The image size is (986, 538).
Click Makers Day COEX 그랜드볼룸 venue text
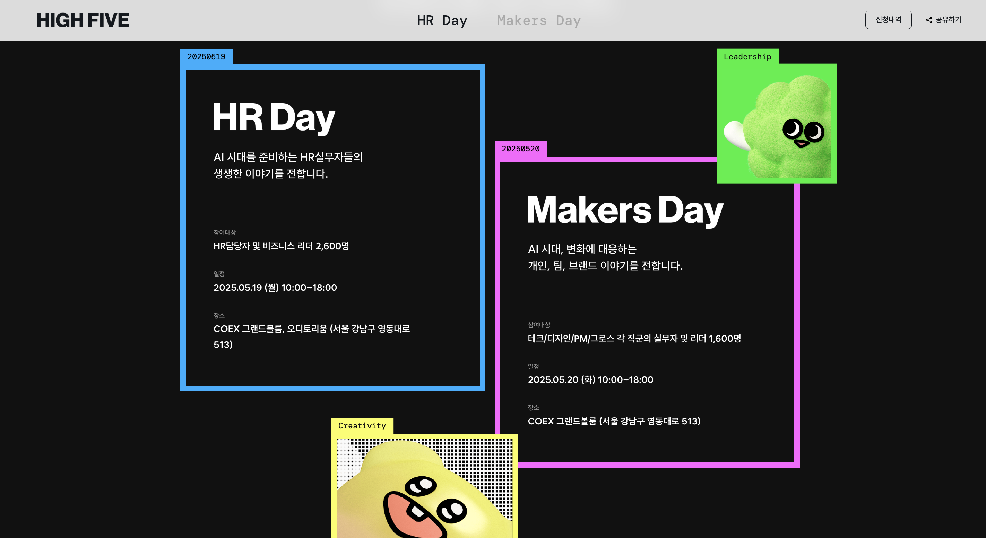[614, 421]
